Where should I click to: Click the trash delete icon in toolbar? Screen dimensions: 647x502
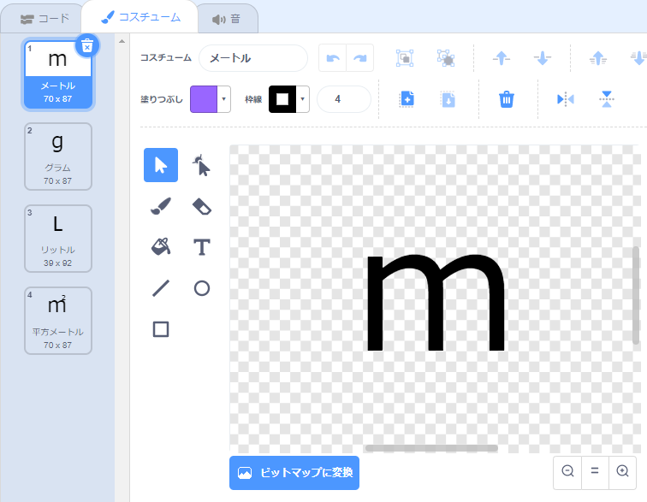click(507, 99)
